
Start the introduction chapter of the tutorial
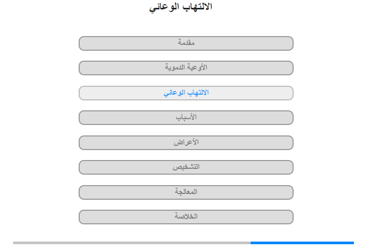186,43
